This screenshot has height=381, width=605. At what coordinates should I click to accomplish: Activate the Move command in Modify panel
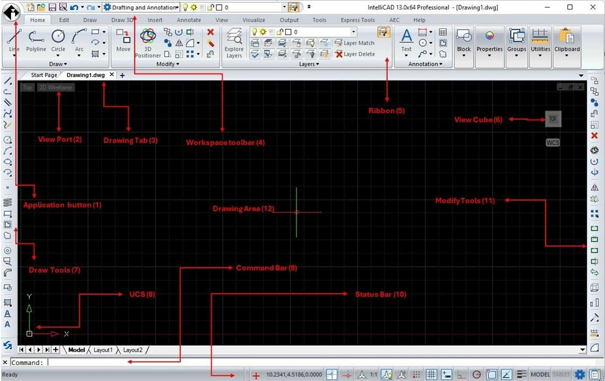[123, 41]
